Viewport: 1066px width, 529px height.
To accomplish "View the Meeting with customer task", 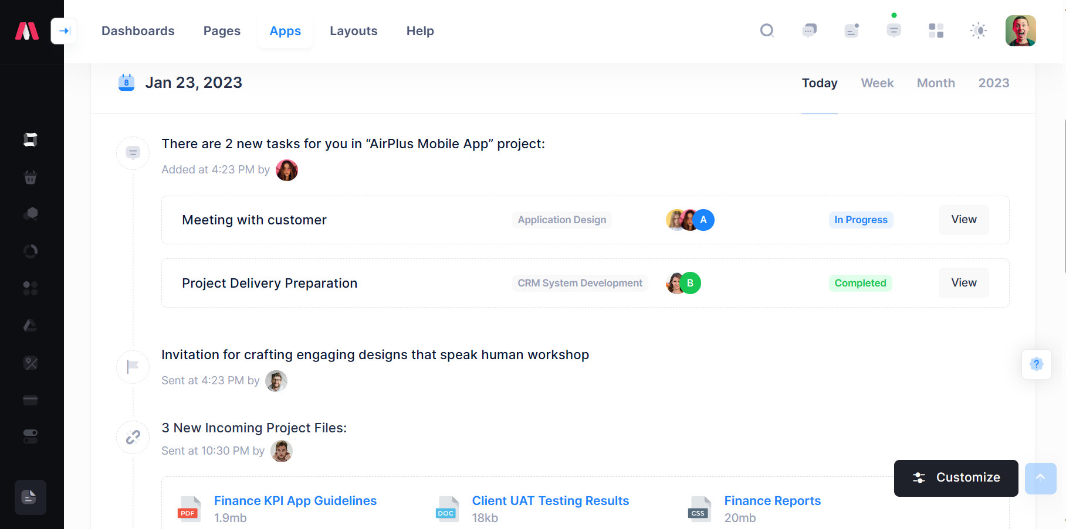I will point(963,220).
